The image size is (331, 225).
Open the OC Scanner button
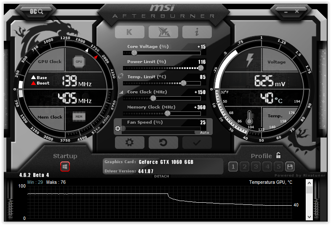(36, 11)
